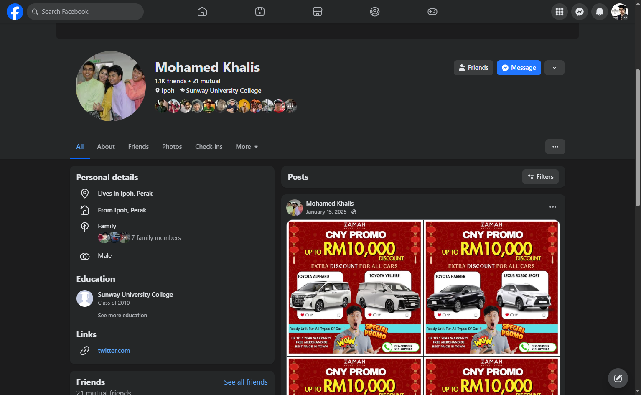Viewport: 641px width, 395px height.
Task: Expand the More tab dropdown
Action: (247, 147)
